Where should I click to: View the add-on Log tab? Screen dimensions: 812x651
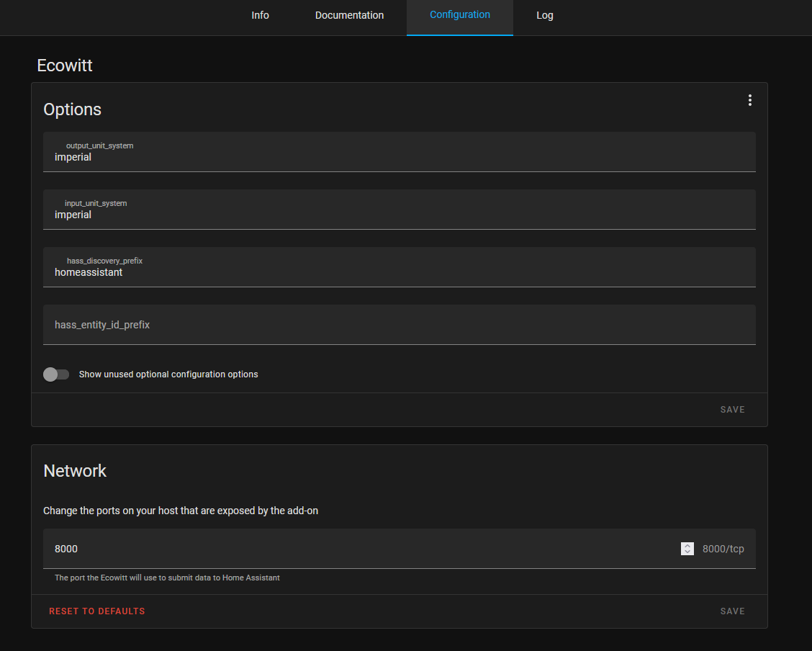tap(544, 15)
